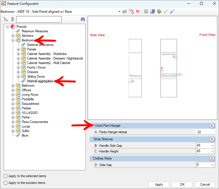The image size is (219, 189).
Task: Expand the Kitchens node
Action: (x=13, y=36)
